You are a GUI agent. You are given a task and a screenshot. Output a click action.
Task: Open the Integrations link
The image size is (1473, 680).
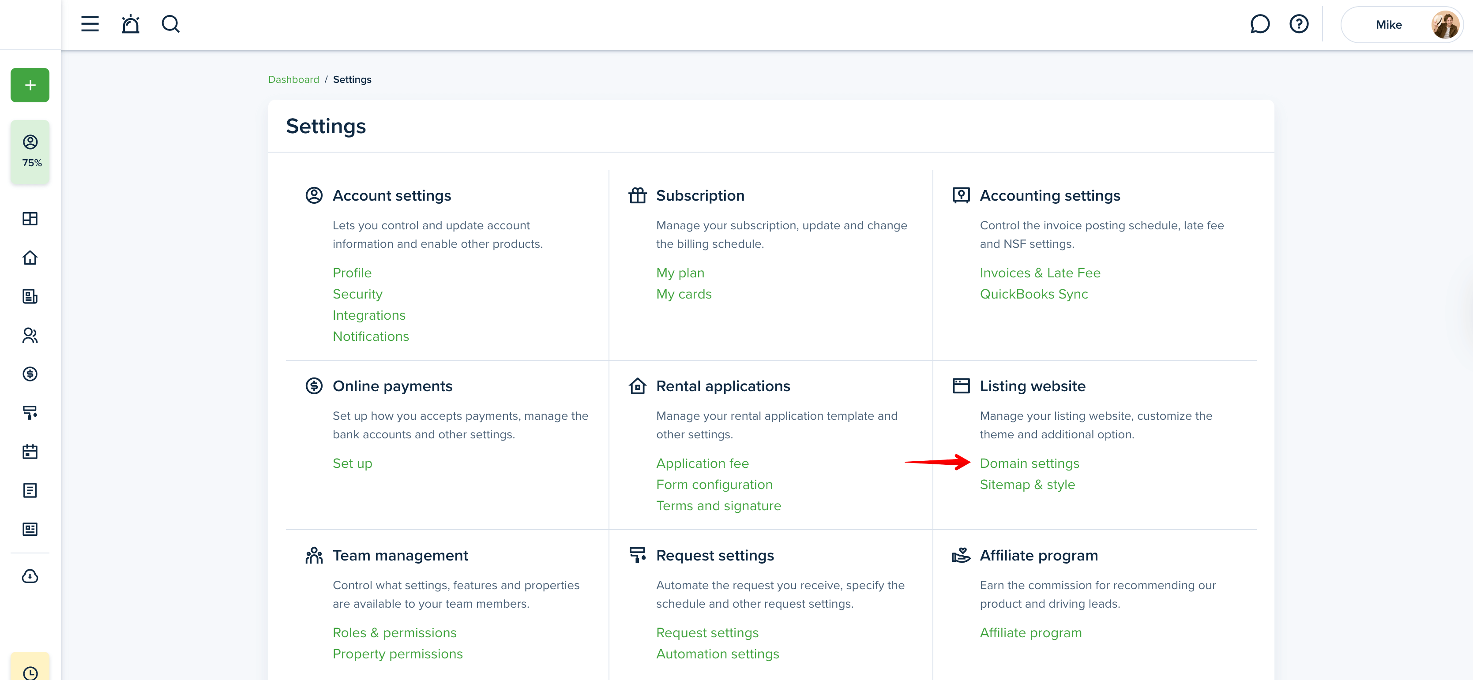pyautogui.click(x=369, y=315)
